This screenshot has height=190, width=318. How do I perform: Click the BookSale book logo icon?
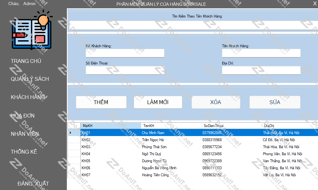32,30
